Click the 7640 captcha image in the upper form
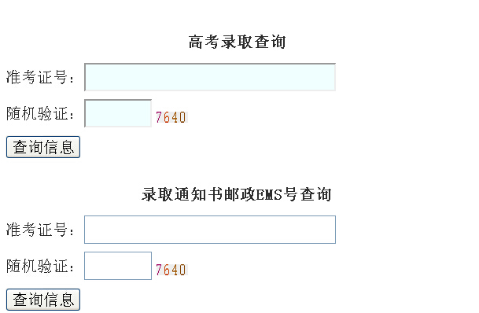Screen dimensions: 479x313 [x=171, y=117]
